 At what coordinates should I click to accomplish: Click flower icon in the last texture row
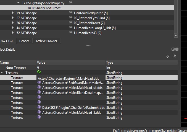click(39, 117)
